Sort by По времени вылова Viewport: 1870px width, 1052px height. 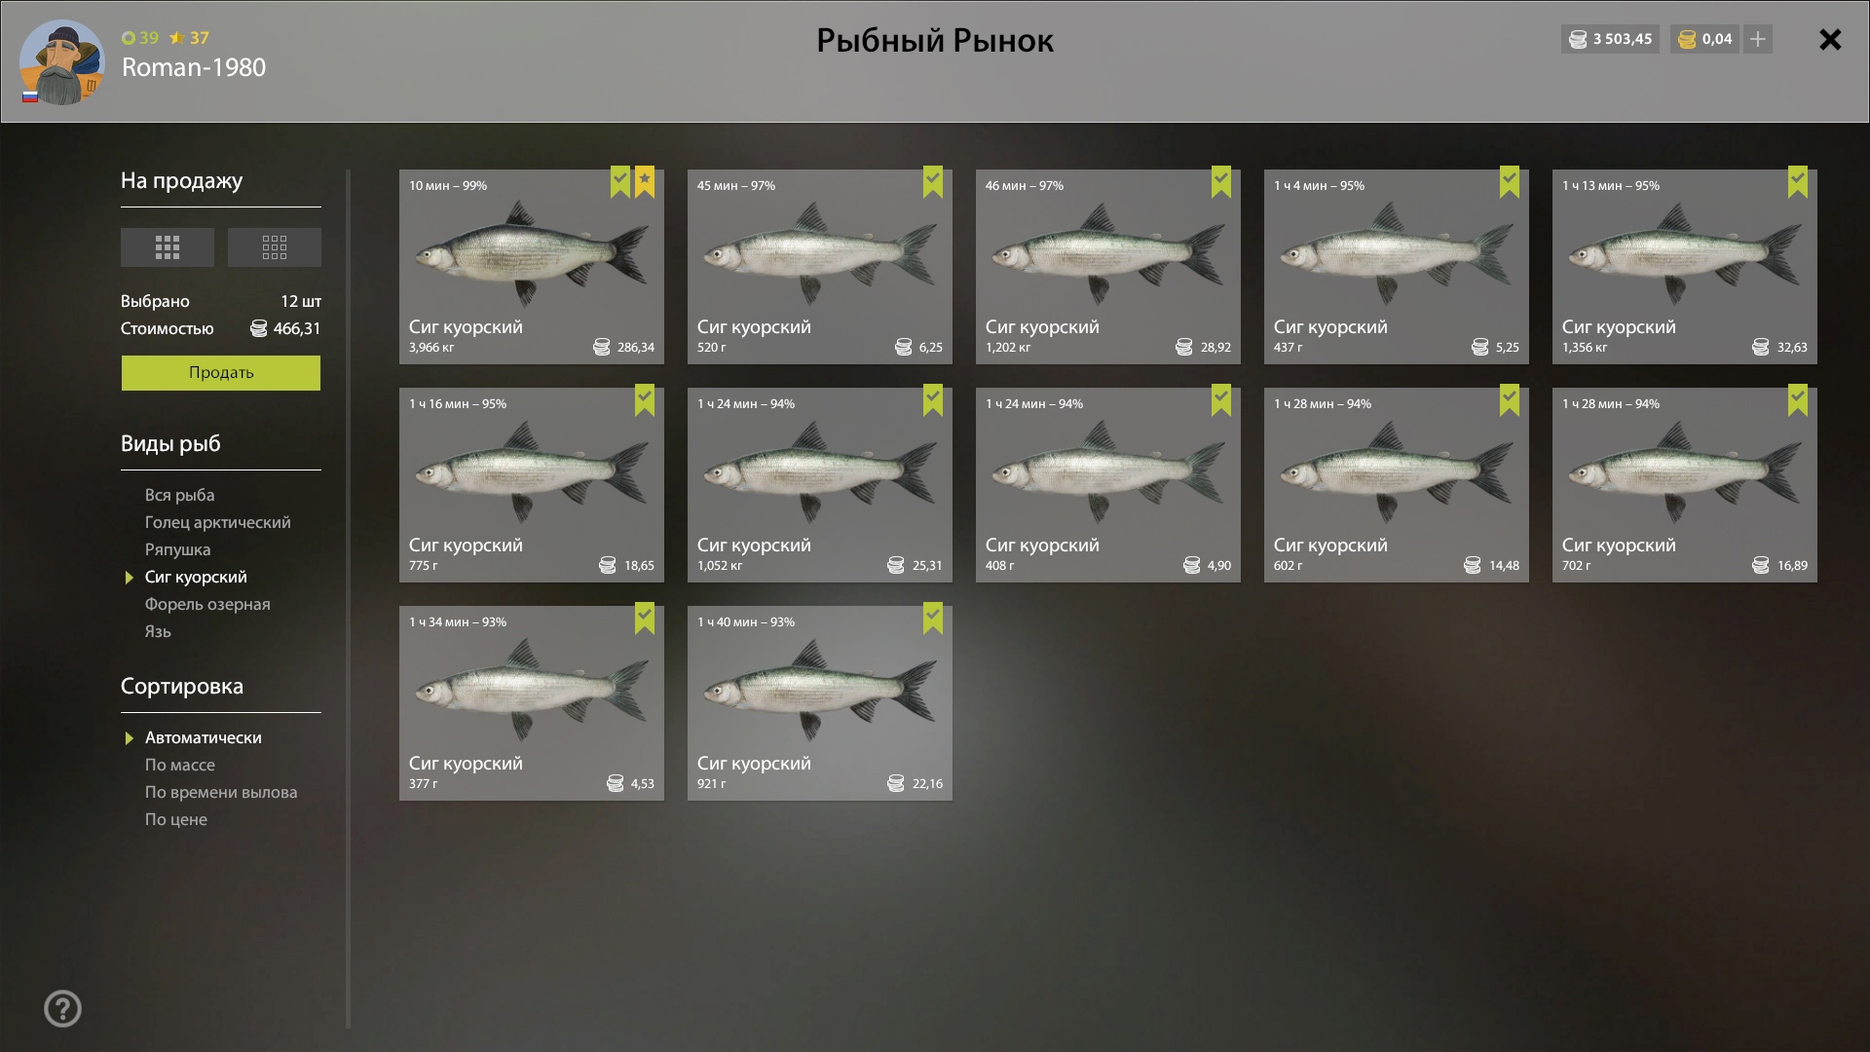pos(221,792)
